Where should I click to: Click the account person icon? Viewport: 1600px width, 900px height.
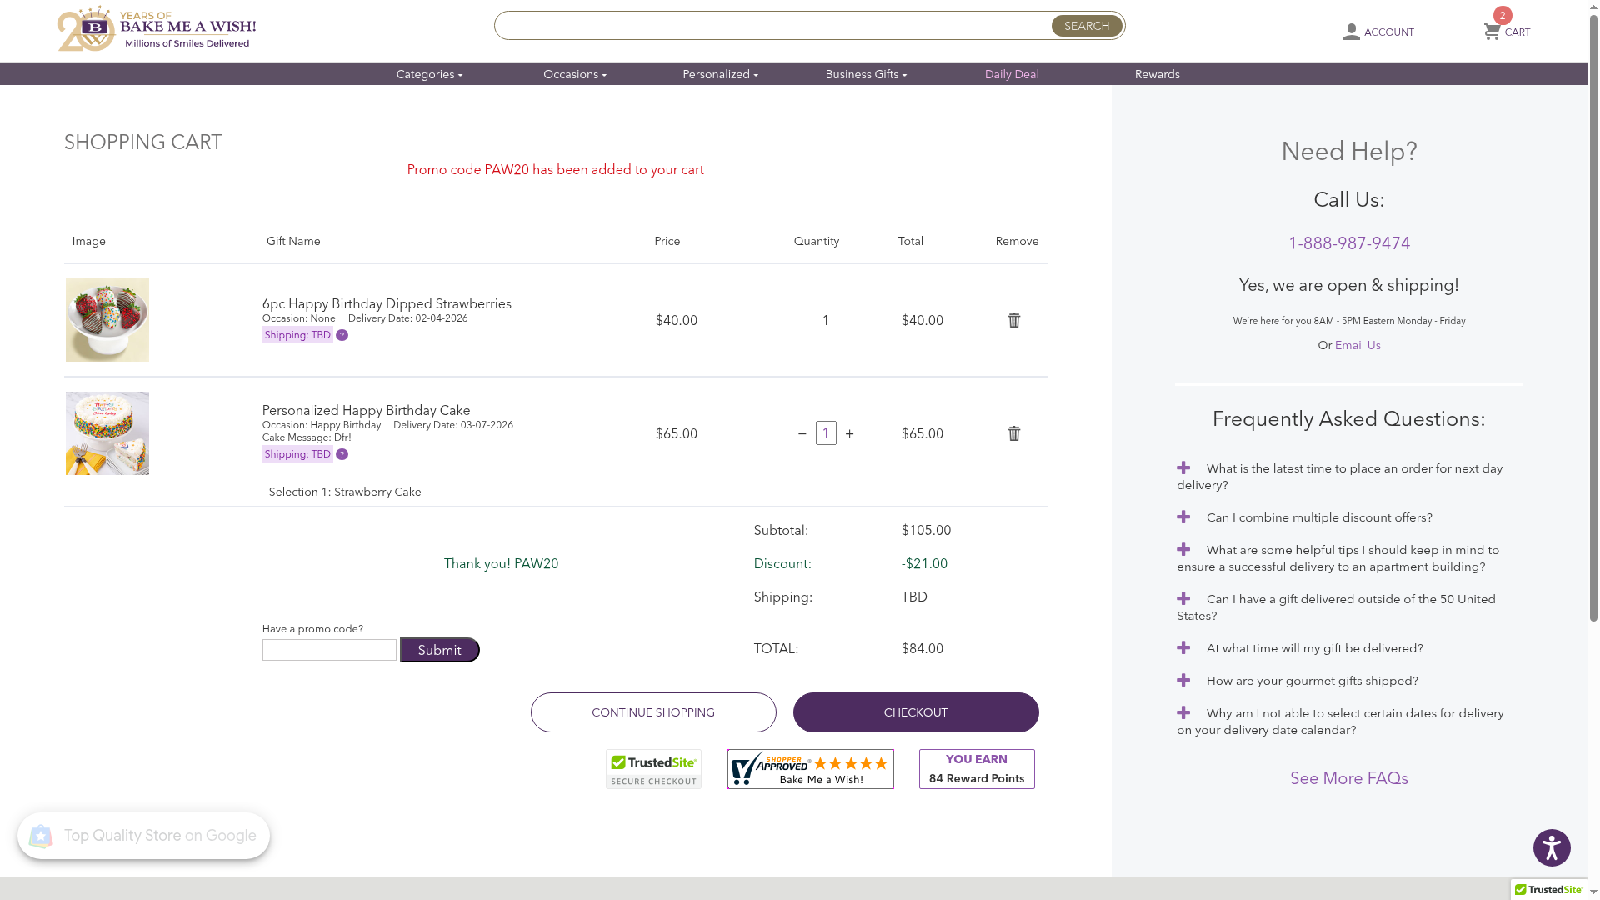1351,32
